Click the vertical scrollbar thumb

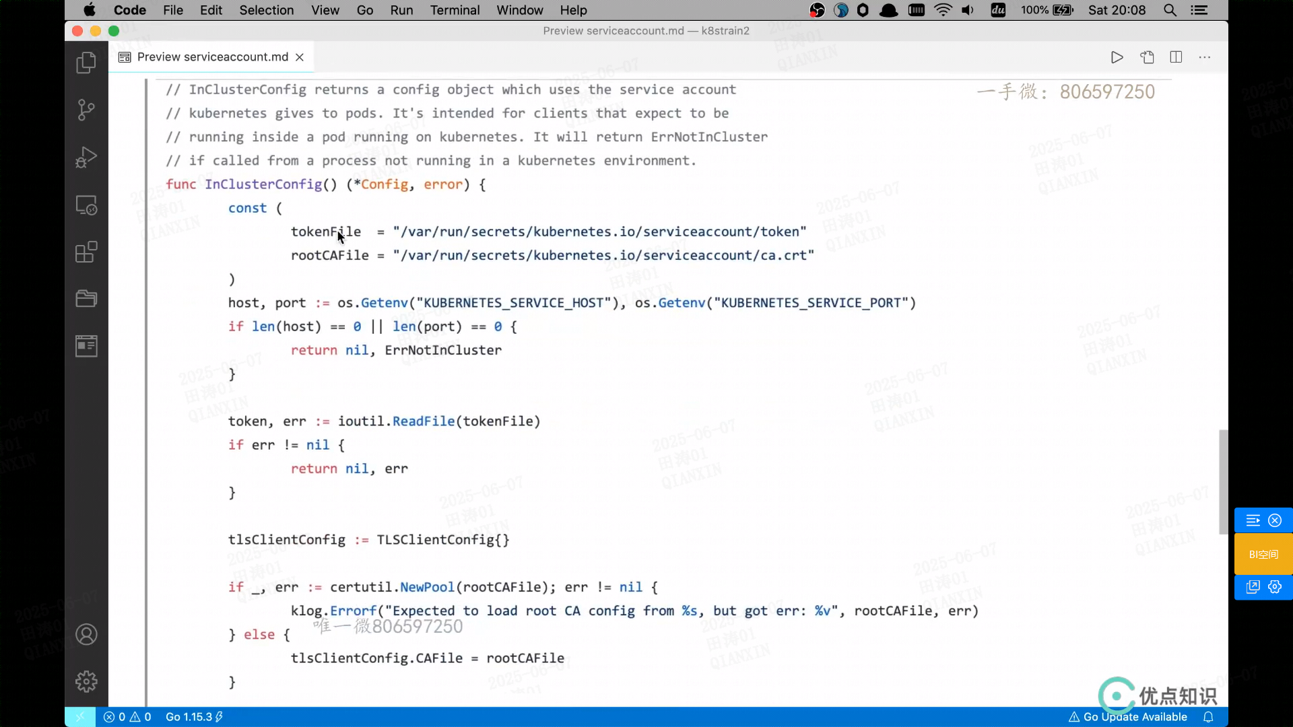pyautogui.click(x=1223, y=481)
